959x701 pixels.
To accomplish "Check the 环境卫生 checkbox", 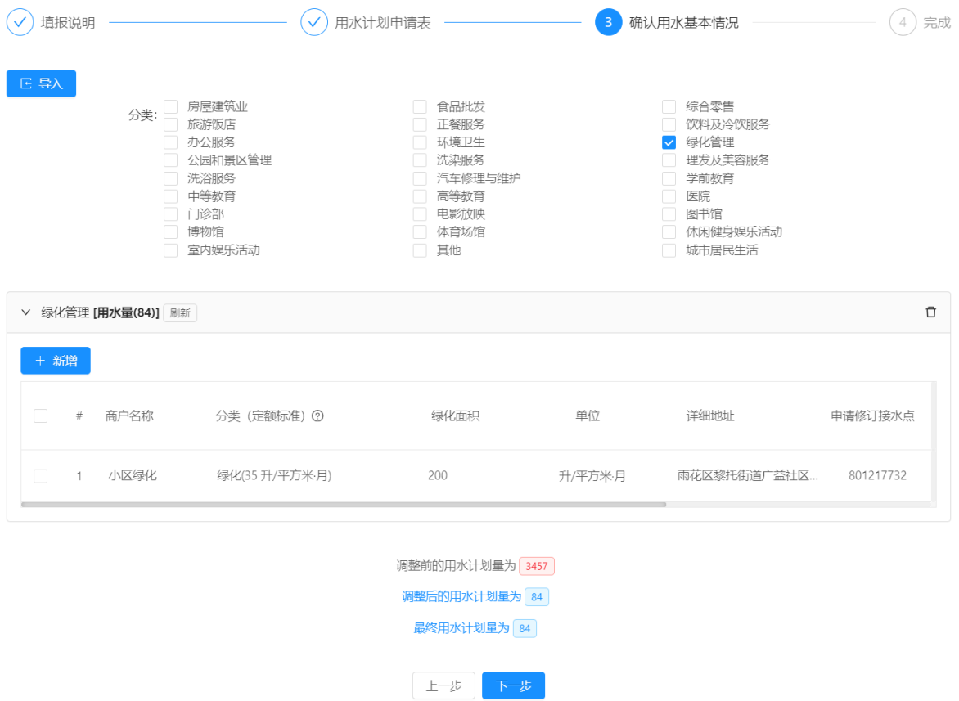I will (x=420, y=142).
